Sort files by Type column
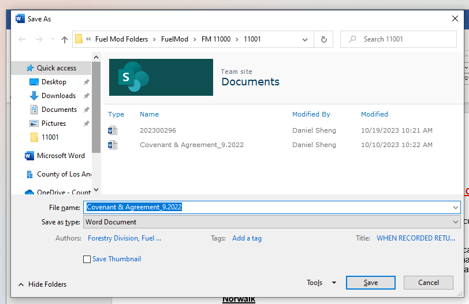 (116, 114)
